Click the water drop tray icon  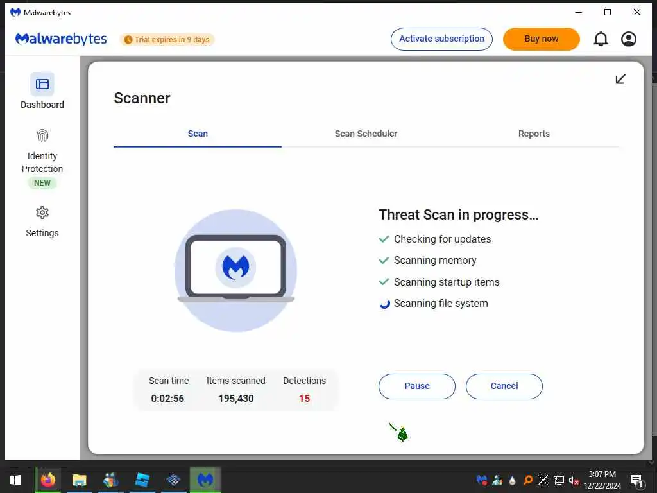click(513, 480)
